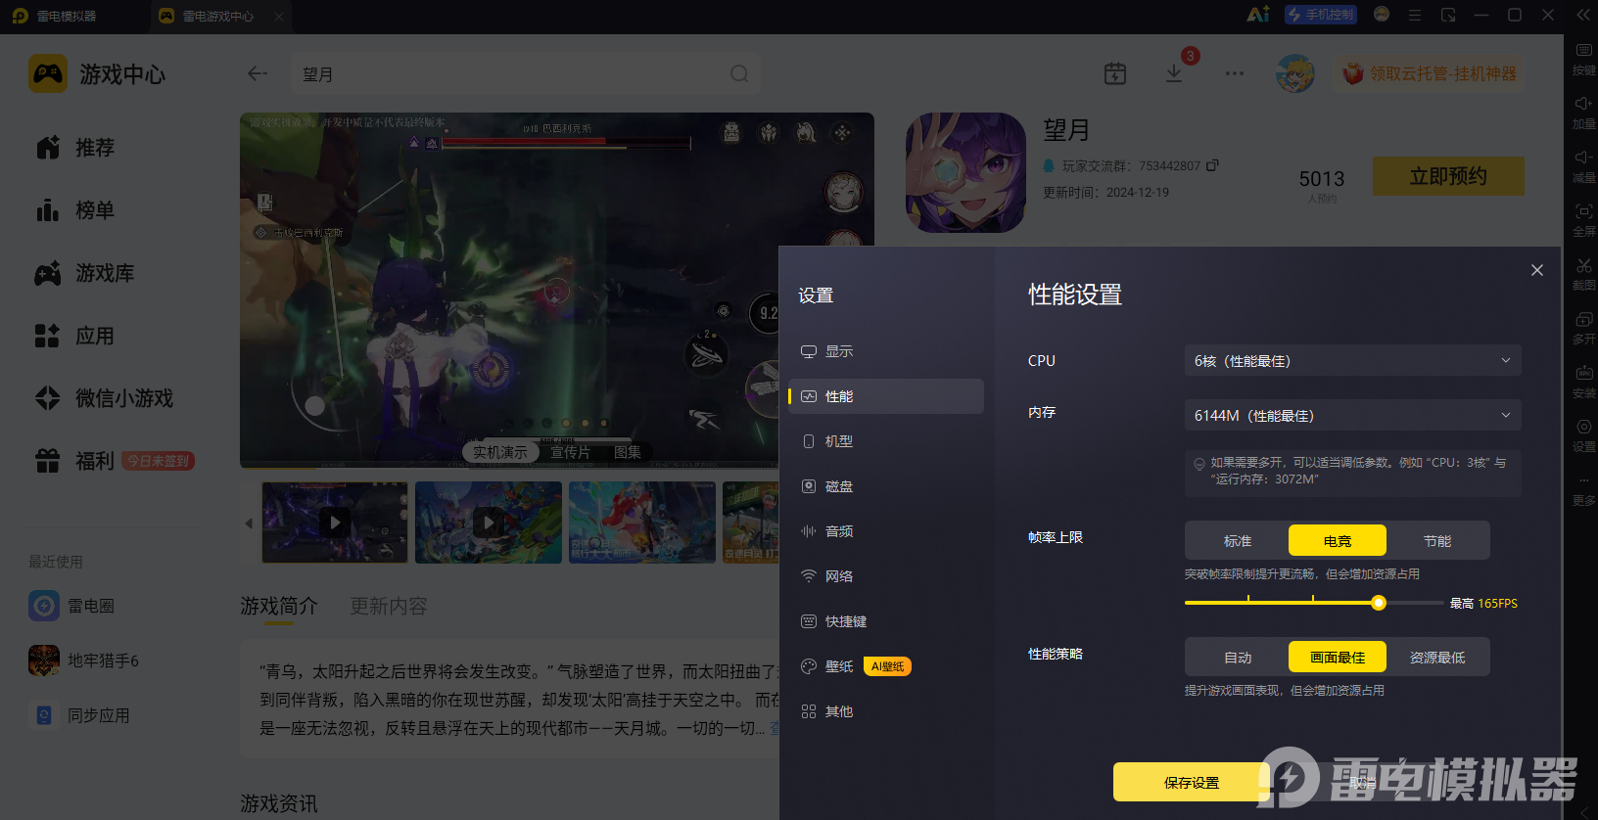Open the calendar booking icon

pyautogui.click(x=1115, y=73)
